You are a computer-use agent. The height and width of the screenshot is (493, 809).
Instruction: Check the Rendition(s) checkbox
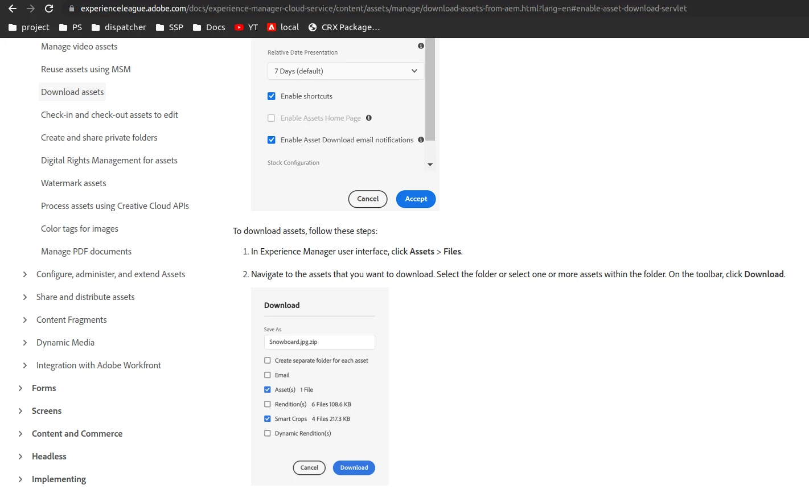tap(268, 404)
